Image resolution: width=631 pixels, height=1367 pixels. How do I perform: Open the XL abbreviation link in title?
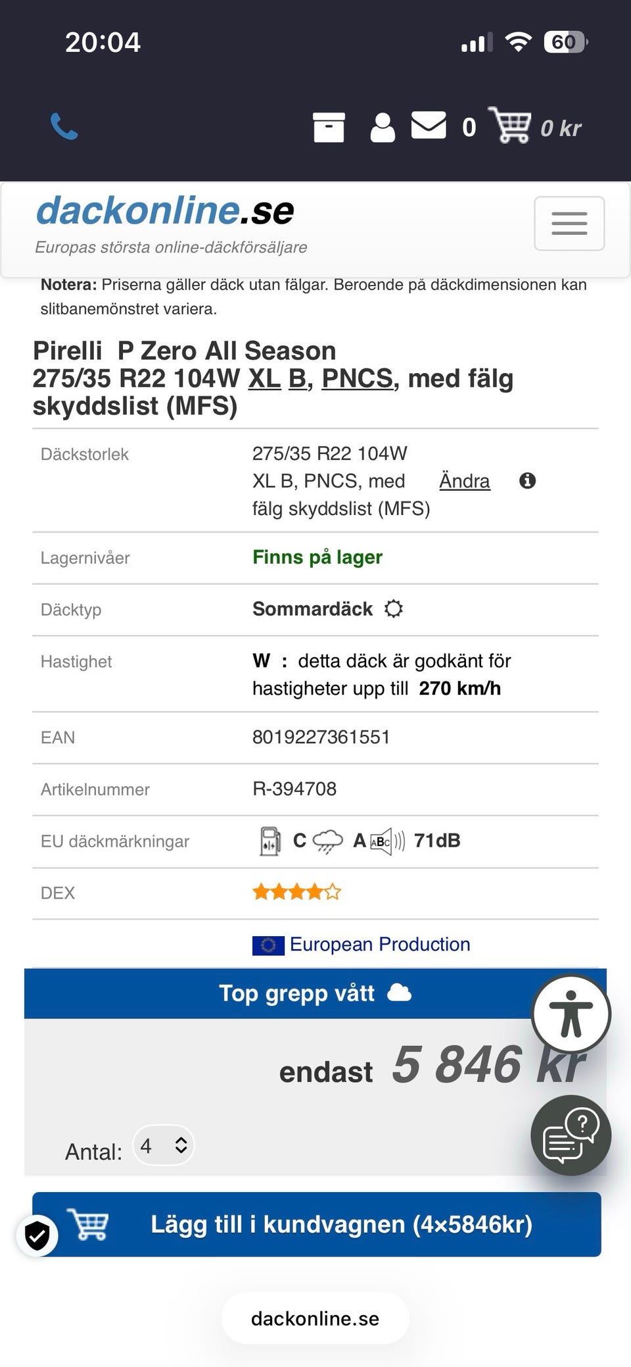tap(264, 378)
